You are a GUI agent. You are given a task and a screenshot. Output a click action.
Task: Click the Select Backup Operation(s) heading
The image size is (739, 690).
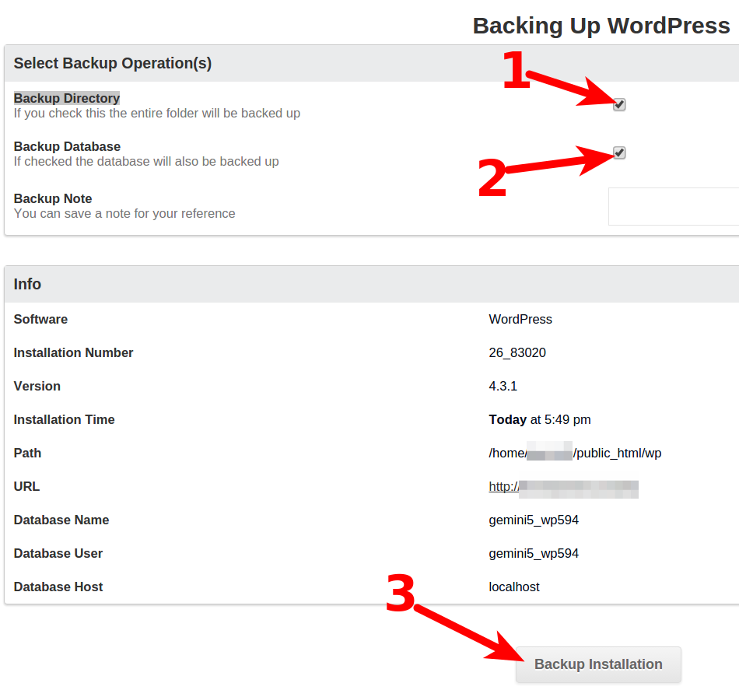pyautogui.click(x=113, y=63)
